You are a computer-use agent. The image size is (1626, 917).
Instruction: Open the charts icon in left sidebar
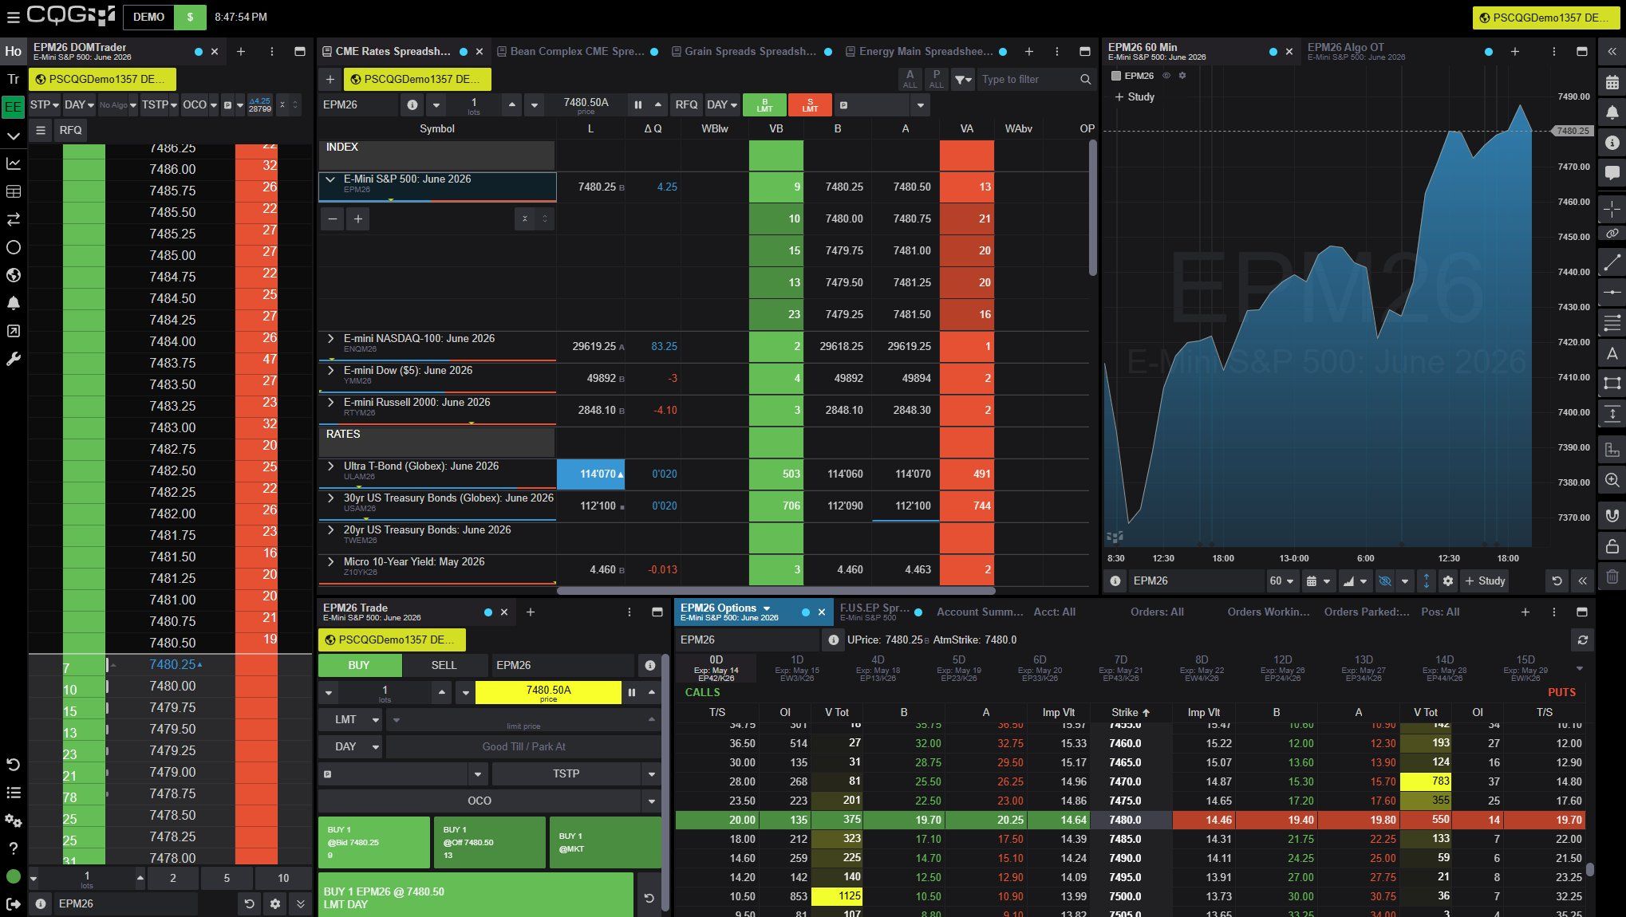[13, 163]
